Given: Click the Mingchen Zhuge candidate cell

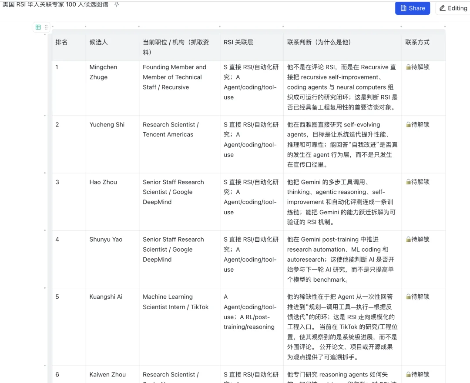Looking at the screenshot, I should [112, 88].
